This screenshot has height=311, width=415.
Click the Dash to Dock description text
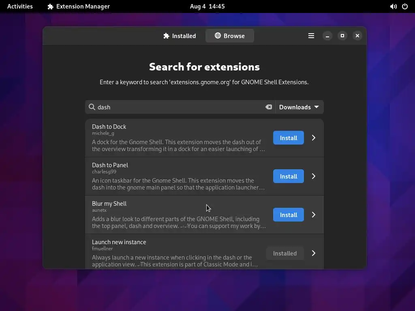[x=178, y=145]
